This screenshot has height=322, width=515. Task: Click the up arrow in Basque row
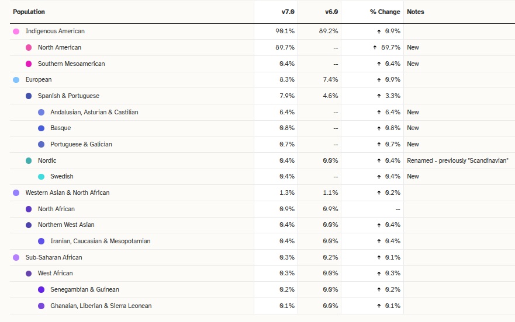[x=379, y=128]
